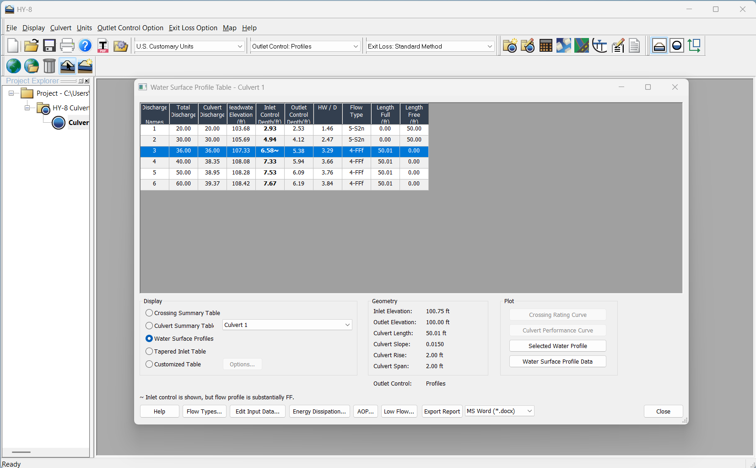Image resolution: width=756 pixels, height=468 pixels.
Task: Save the project with the floppy disk icon
Action: pos(49,46)
